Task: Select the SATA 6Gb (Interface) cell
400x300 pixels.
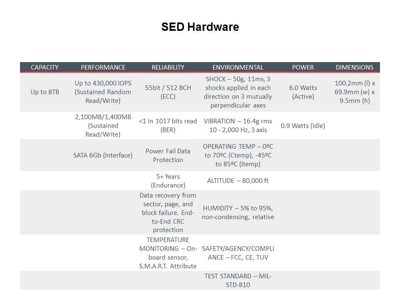Action: click(x=103, y=155)
